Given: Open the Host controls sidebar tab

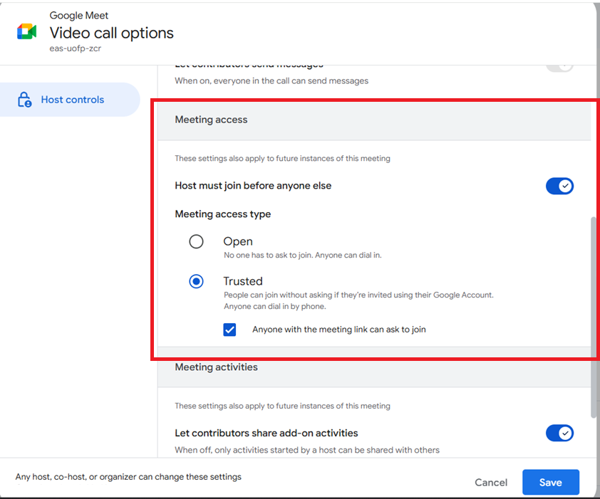Looking at the screenshot, I should tap(71, 100).
